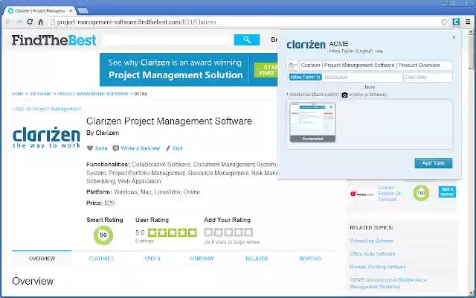476x298 pixels.
Task: Click the page vertical scrollbar thumb
Action: [x=471, y=51]
